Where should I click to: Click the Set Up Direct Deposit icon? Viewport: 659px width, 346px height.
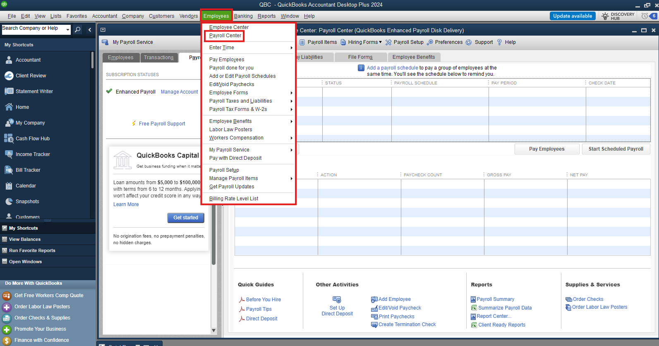(x=337, y=300)
